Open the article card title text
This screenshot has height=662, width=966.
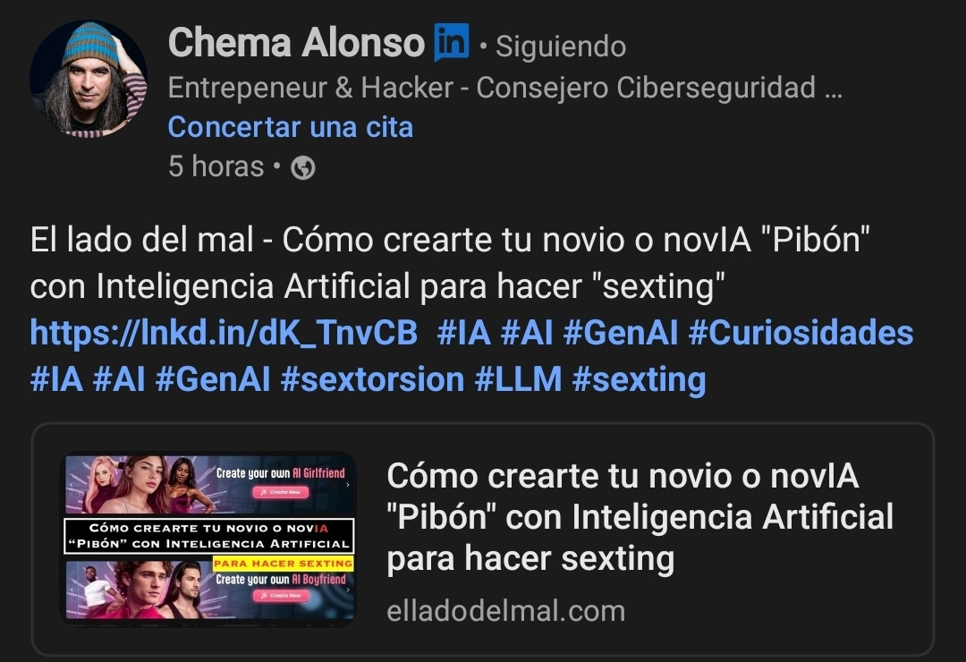(x=640, y=517)
